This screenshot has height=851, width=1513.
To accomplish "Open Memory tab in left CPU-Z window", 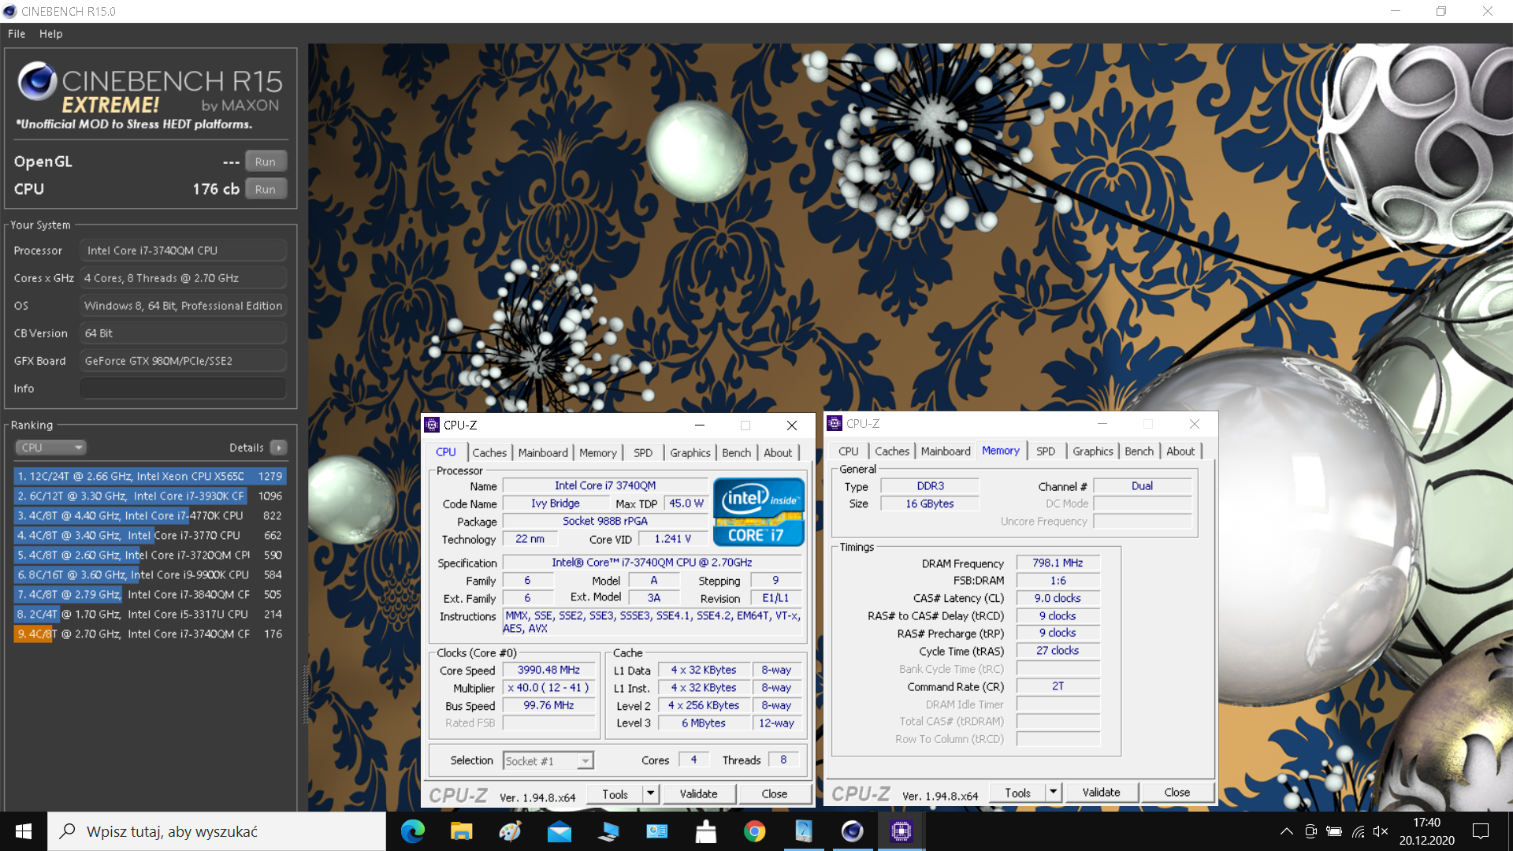I will click(x=598, y=452).
